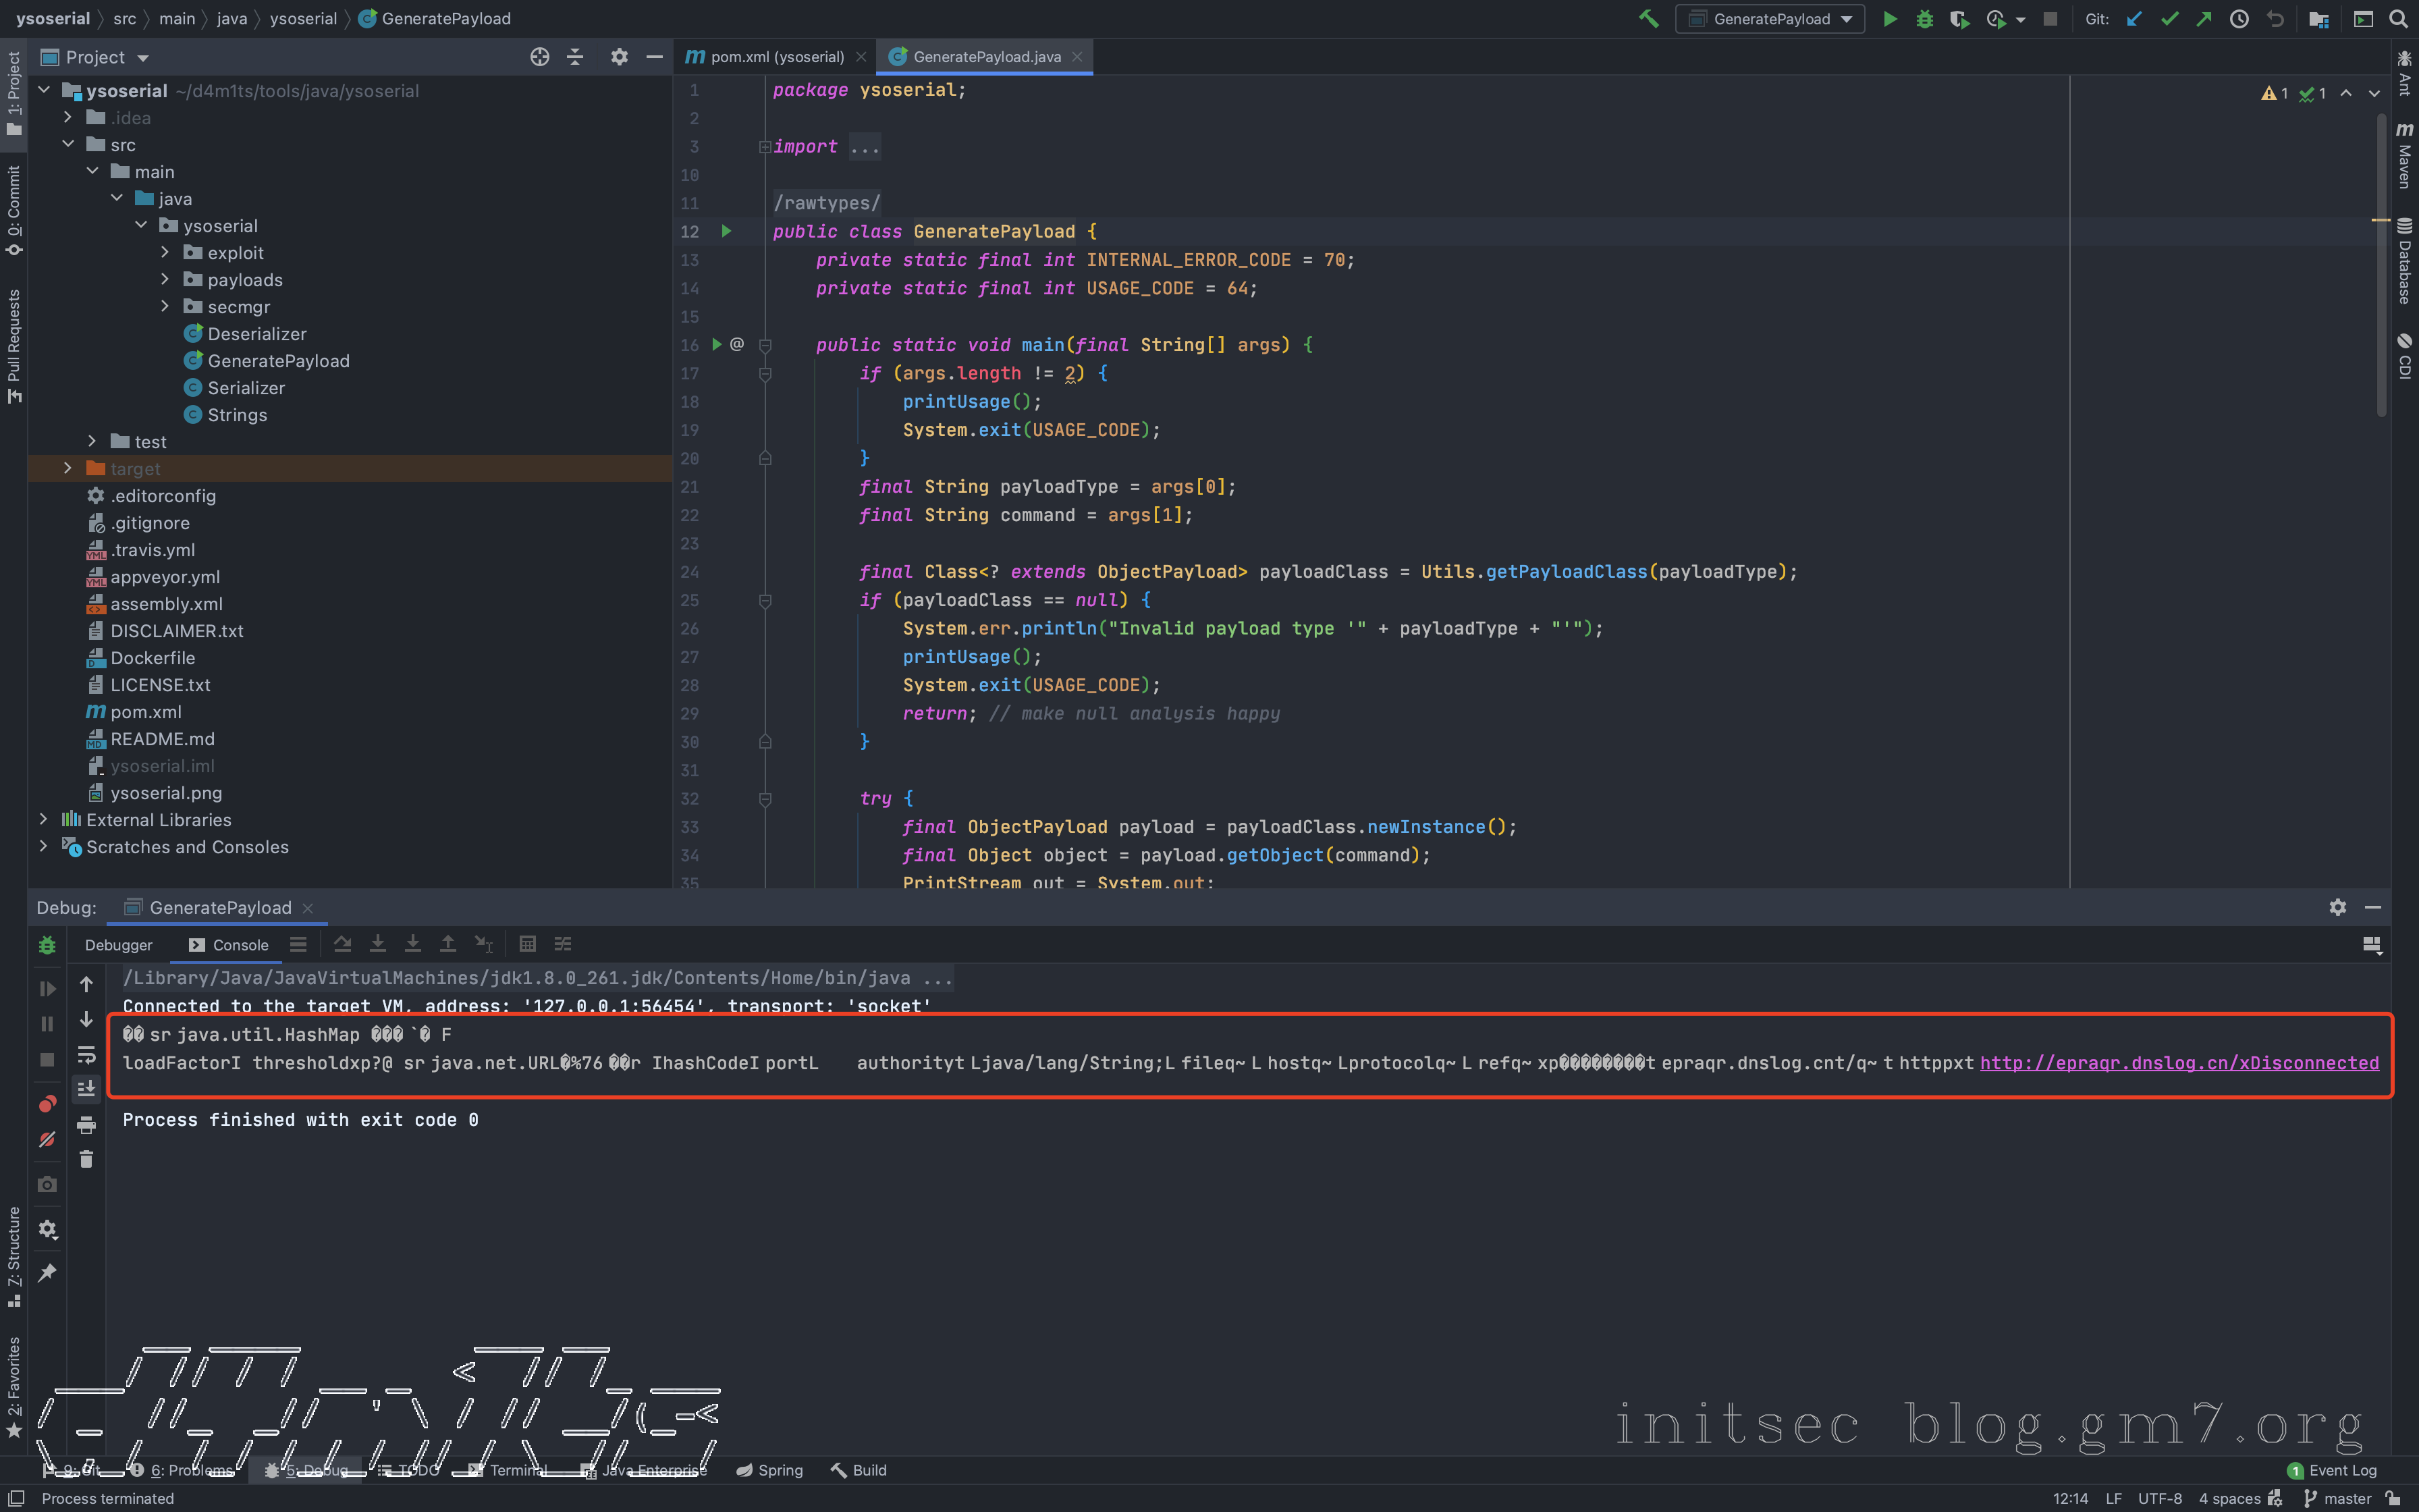
Task: Click Search Everywhere magnifier icon
Action: 2398,19
